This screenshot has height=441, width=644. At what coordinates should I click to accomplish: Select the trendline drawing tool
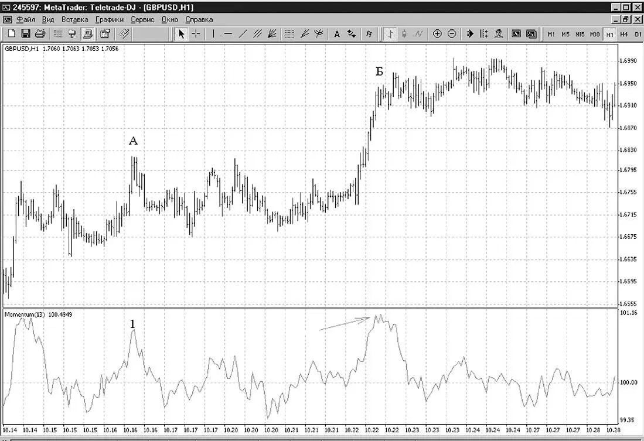[x=243, y=33]
